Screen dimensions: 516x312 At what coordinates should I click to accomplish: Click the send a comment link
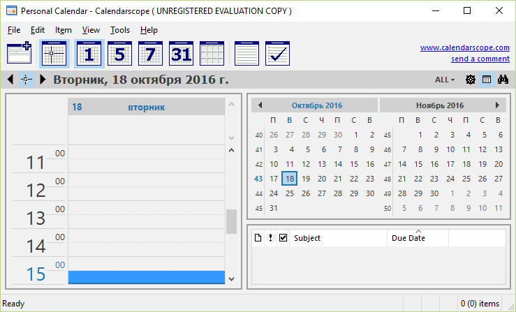pyautogui.click(x=480, y=59)
